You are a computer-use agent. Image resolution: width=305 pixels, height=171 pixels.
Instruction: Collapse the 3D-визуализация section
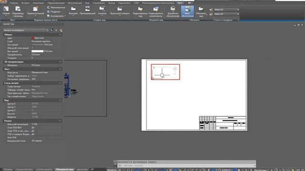[60, 62]
